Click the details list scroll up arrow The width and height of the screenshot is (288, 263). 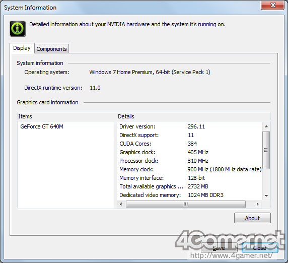[x=266, y=126]
